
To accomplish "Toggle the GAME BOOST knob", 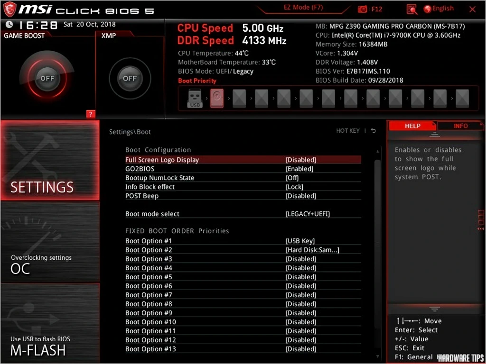I will (47, 78).
